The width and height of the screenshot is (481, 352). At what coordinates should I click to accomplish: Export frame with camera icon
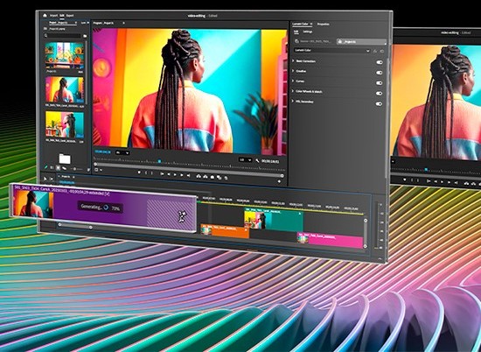(212, 177)
